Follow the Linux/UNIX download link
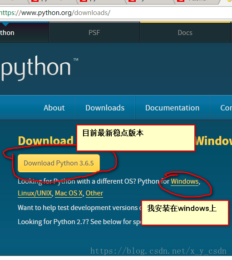The height and width of the screenshot is (260, 232). click(35, 193)
